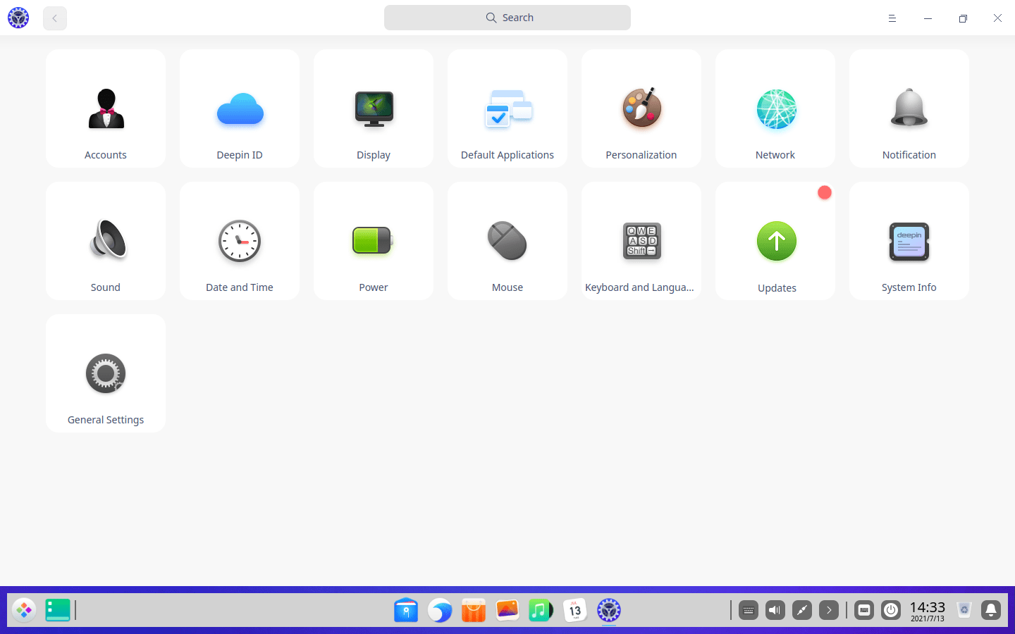Open power options via the tray power icon
Viewport: 1015px width, 634px height.
point(890,610)
